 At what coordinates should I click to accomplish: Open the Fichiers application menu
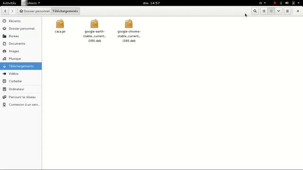(31, 3)
